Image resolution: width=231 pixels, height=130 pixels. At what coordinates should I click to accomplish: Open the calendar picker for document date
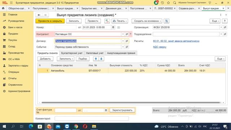[x=113, y=27]
